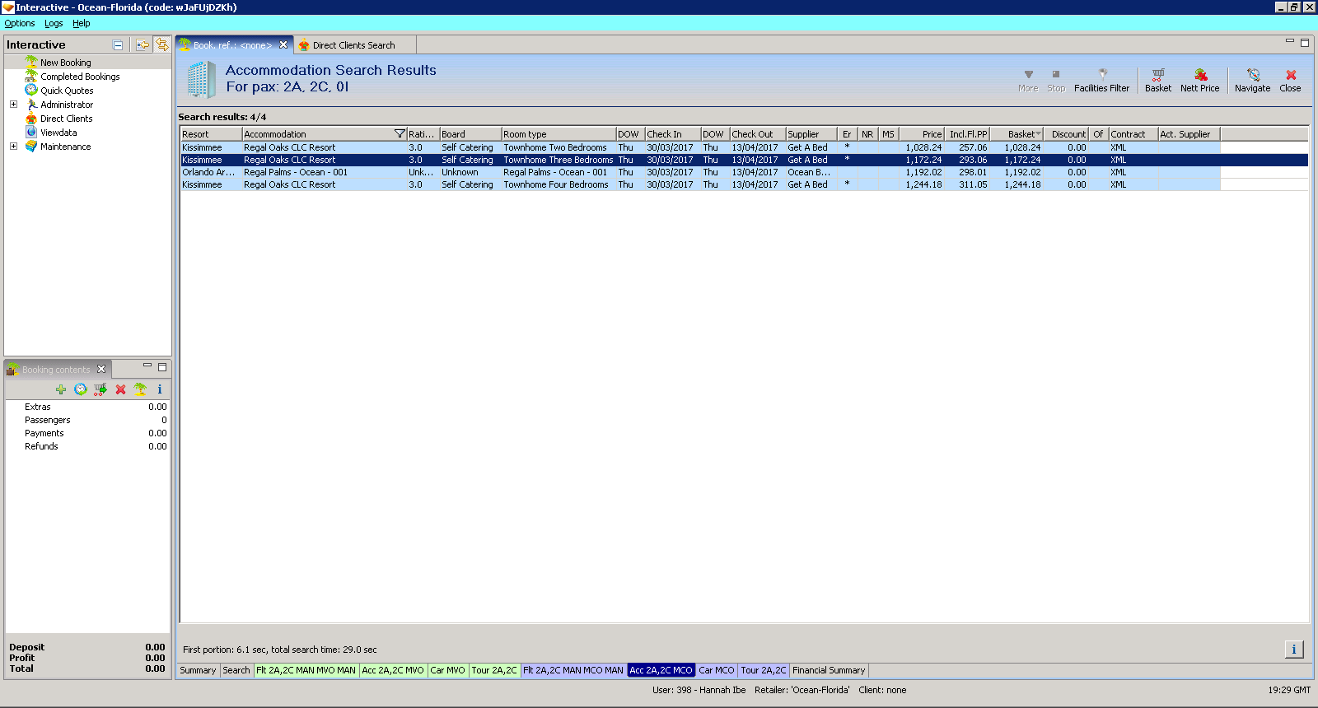
Task: Toggle link with editor arrows icon
Action: pyautogui.click(x=162, y=44)
